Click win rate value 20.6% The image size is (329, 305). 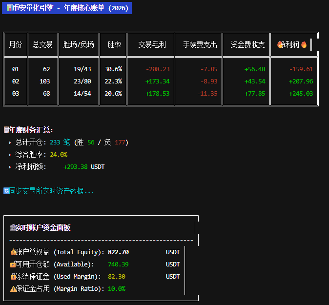tap(113, 93)
